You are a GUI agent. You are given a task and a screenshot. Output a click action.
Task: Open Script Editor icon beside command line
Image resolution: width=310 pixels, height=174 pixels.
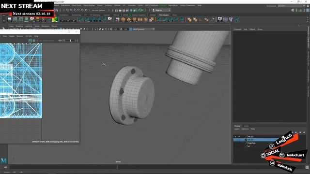point(307,167)
